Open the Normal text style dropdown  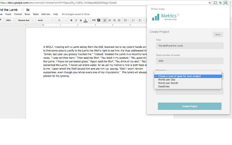pos(25,20)
